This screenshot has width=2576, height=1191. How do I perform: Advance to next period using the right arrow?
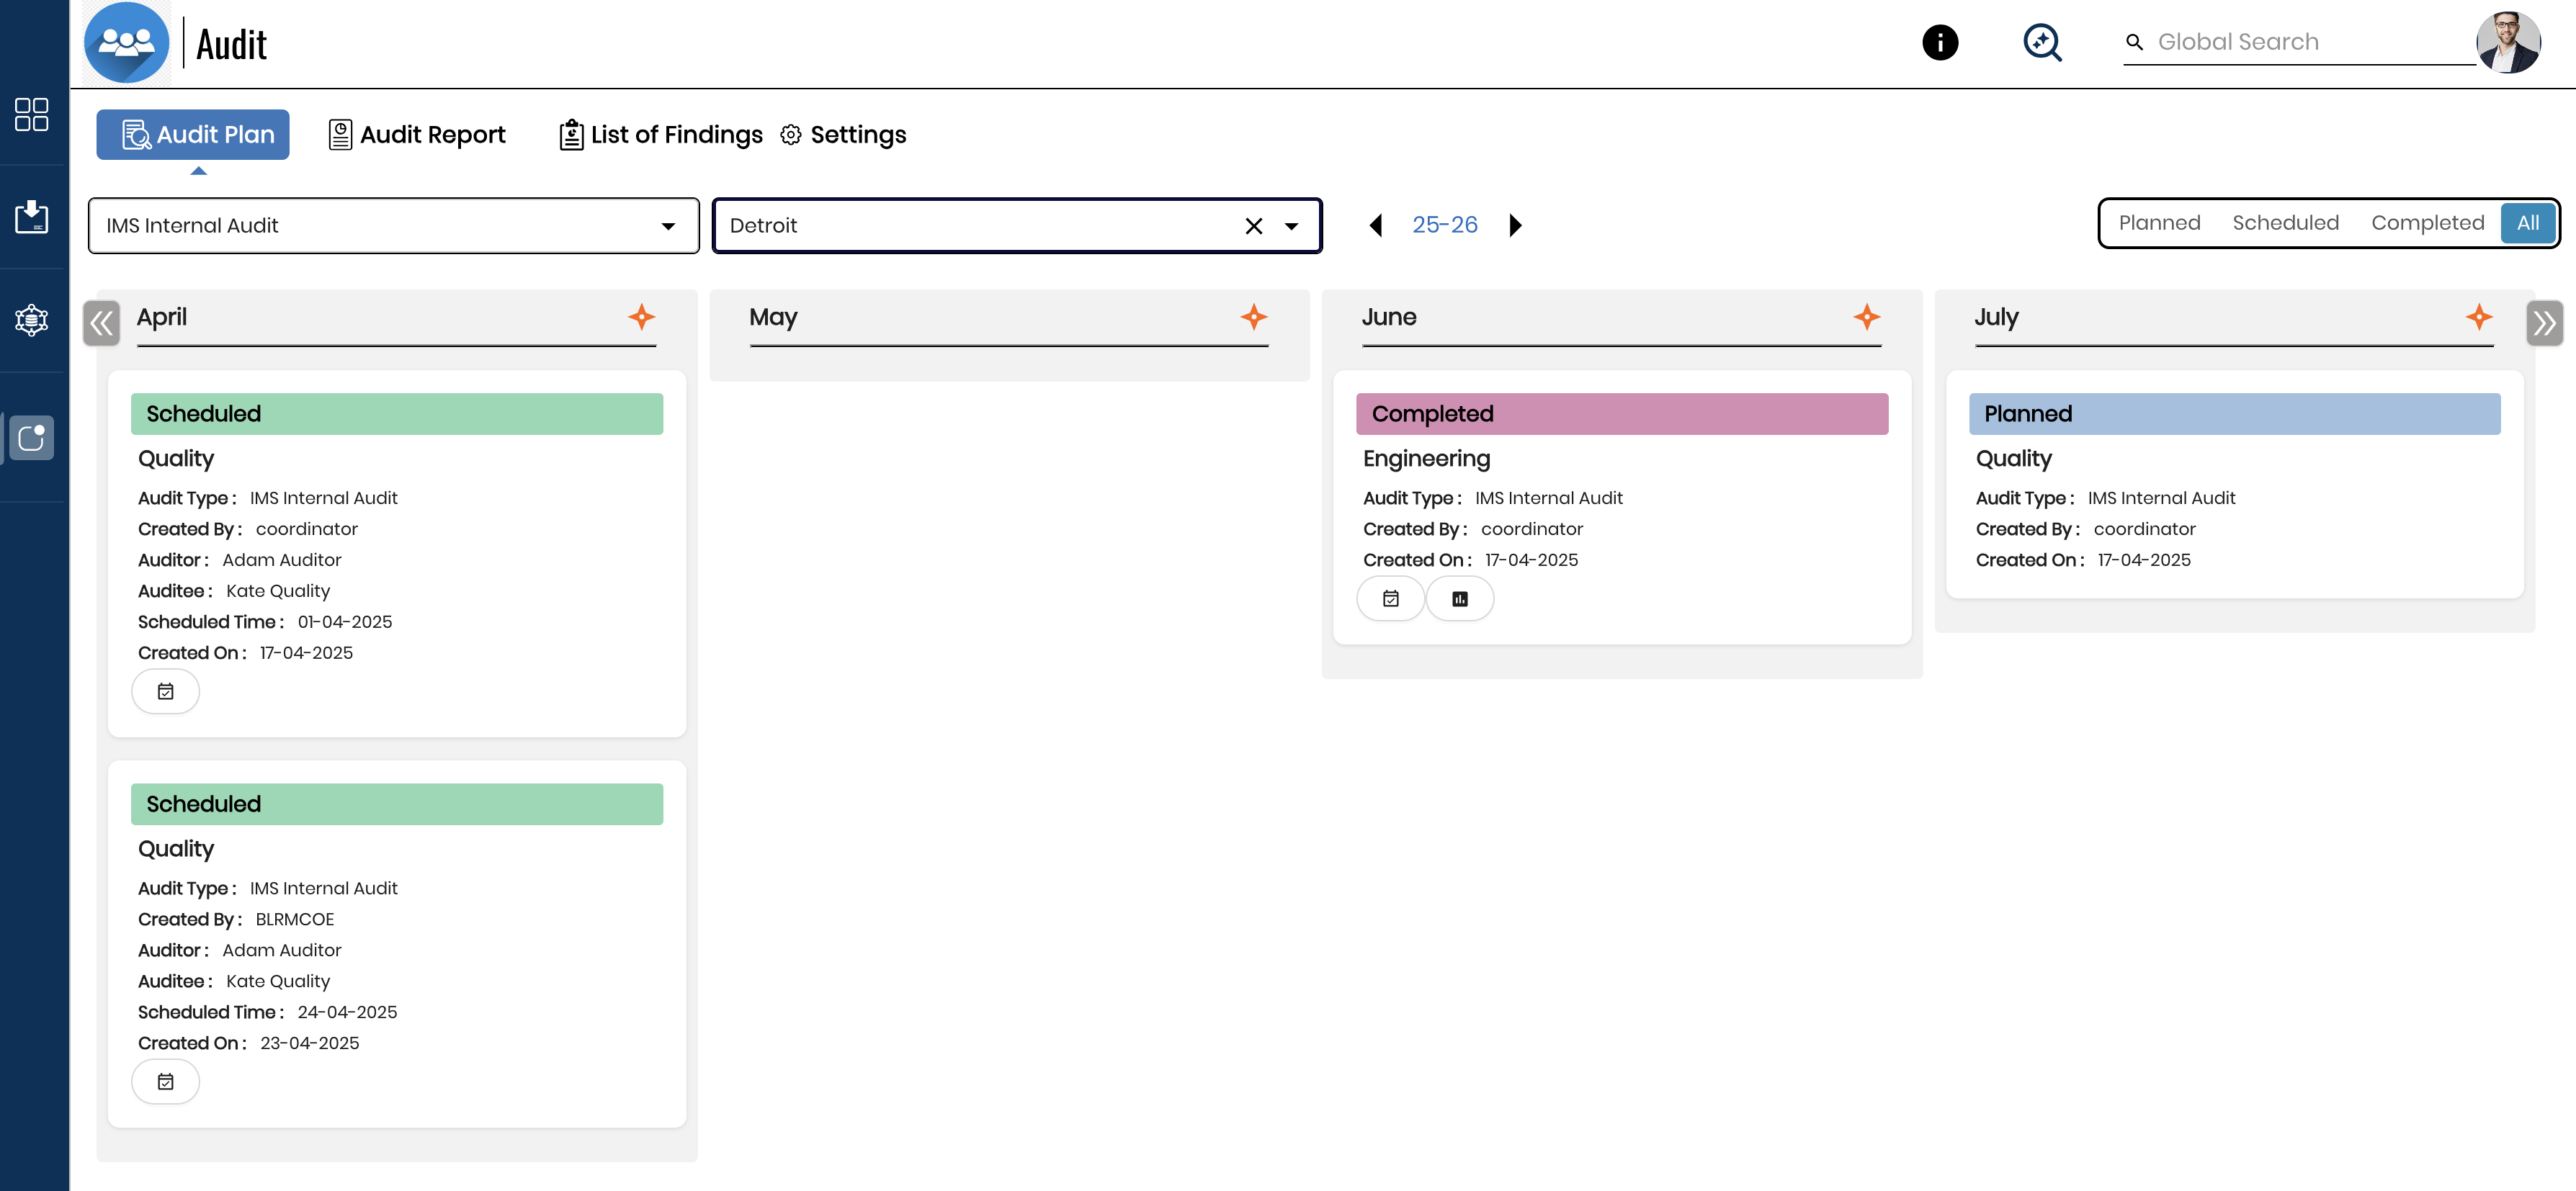[x=1515, y=225]
